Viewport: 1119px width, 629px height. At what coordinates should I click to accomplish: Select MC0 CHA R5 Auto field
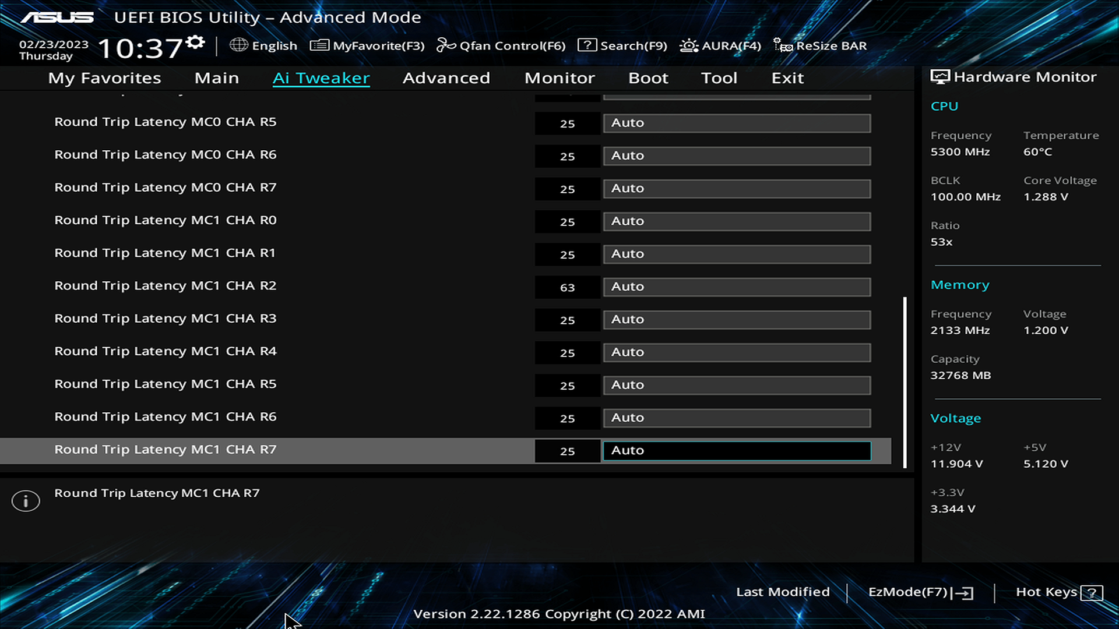(737, 123)
